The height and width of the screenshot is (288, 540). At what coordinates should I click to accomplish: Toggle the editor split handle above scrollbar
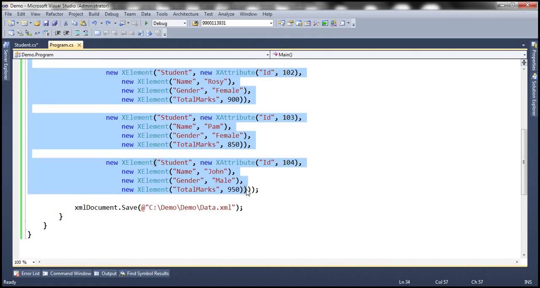click(524, 62)
